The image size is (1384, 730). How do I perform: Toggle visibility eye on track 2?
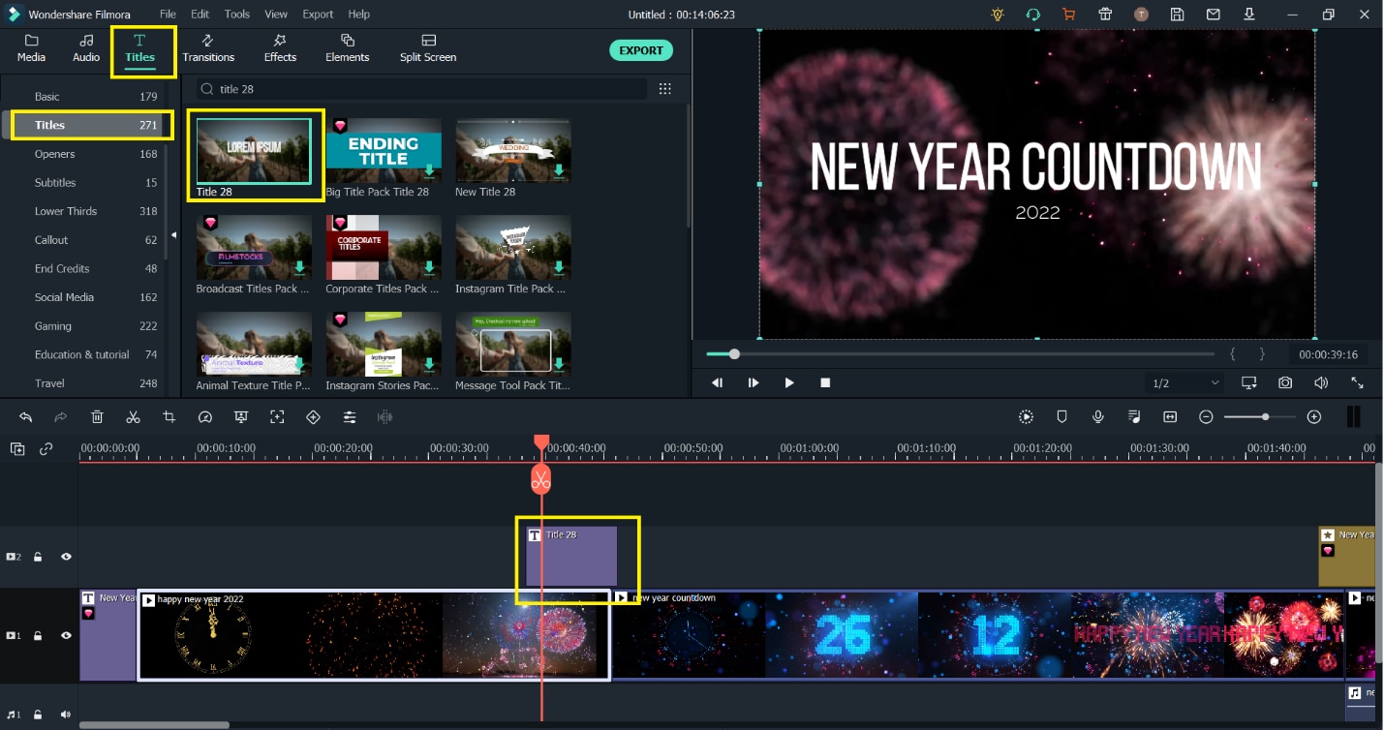(66, 557)
